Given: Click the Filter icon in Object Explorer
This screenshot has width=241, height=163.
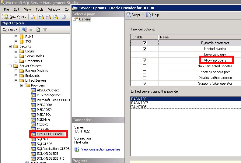Looking at the screenshot, I should 45,30.
